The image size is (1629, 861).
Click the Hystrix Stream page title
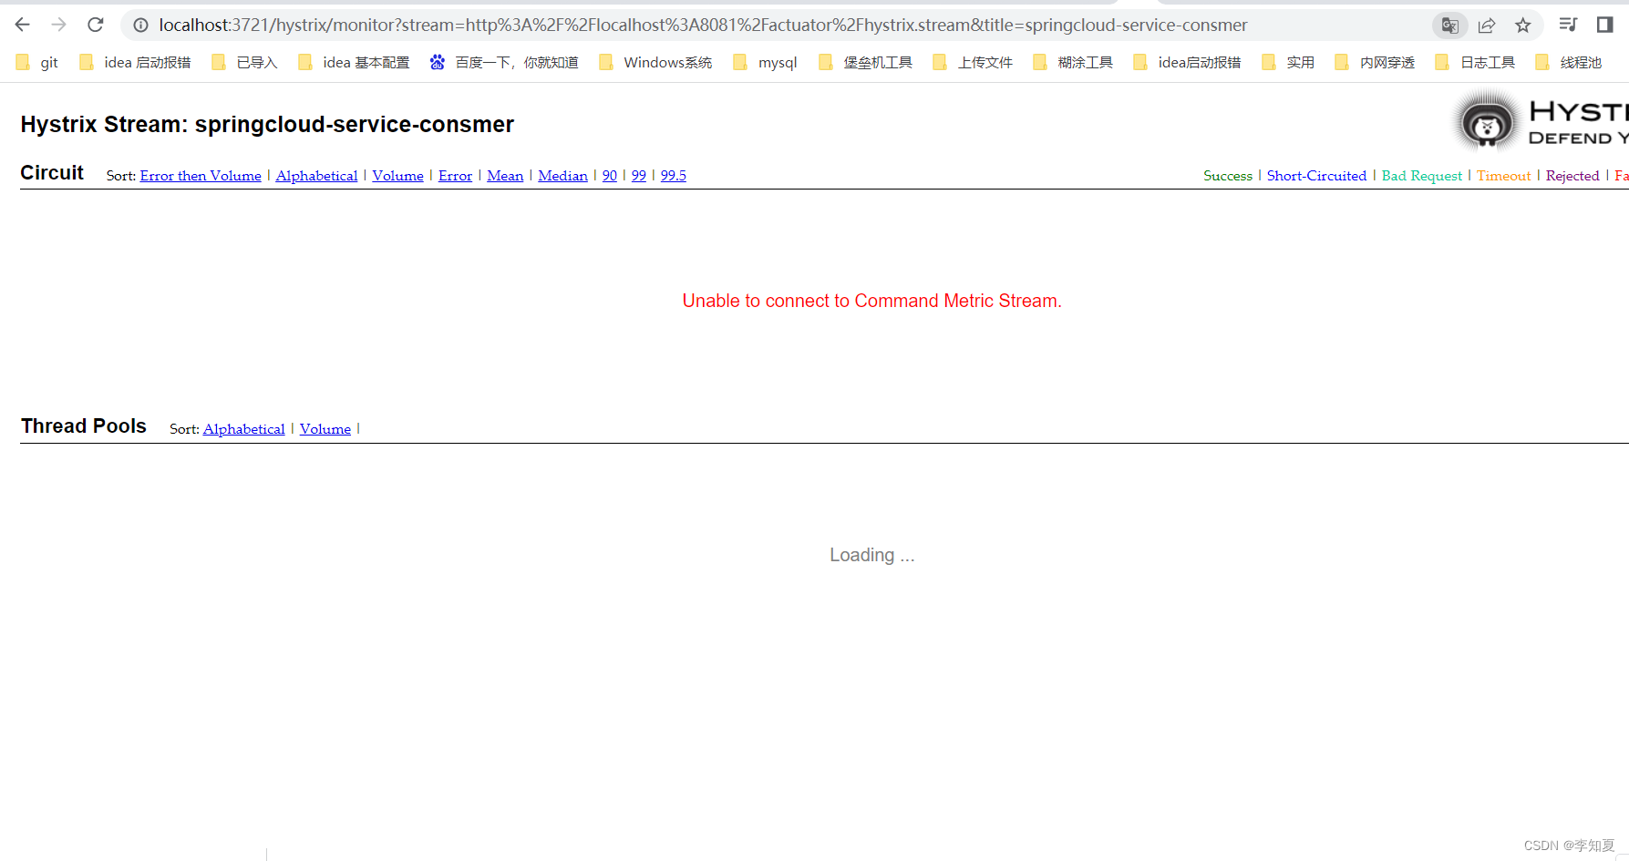(x=267, y=124)
